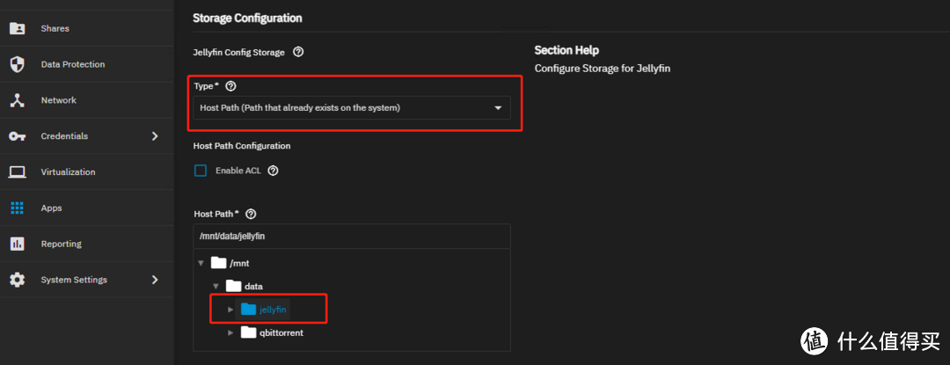The width and height of the screenshot is (950, 365).
Task: Click the Virtualization laptop icon
Action: coord(17,172)
